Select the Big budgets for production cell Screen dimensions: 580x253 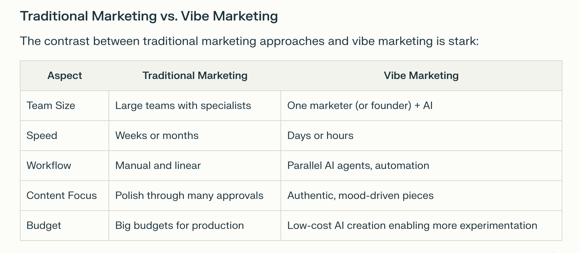click(x=195, y=226)
